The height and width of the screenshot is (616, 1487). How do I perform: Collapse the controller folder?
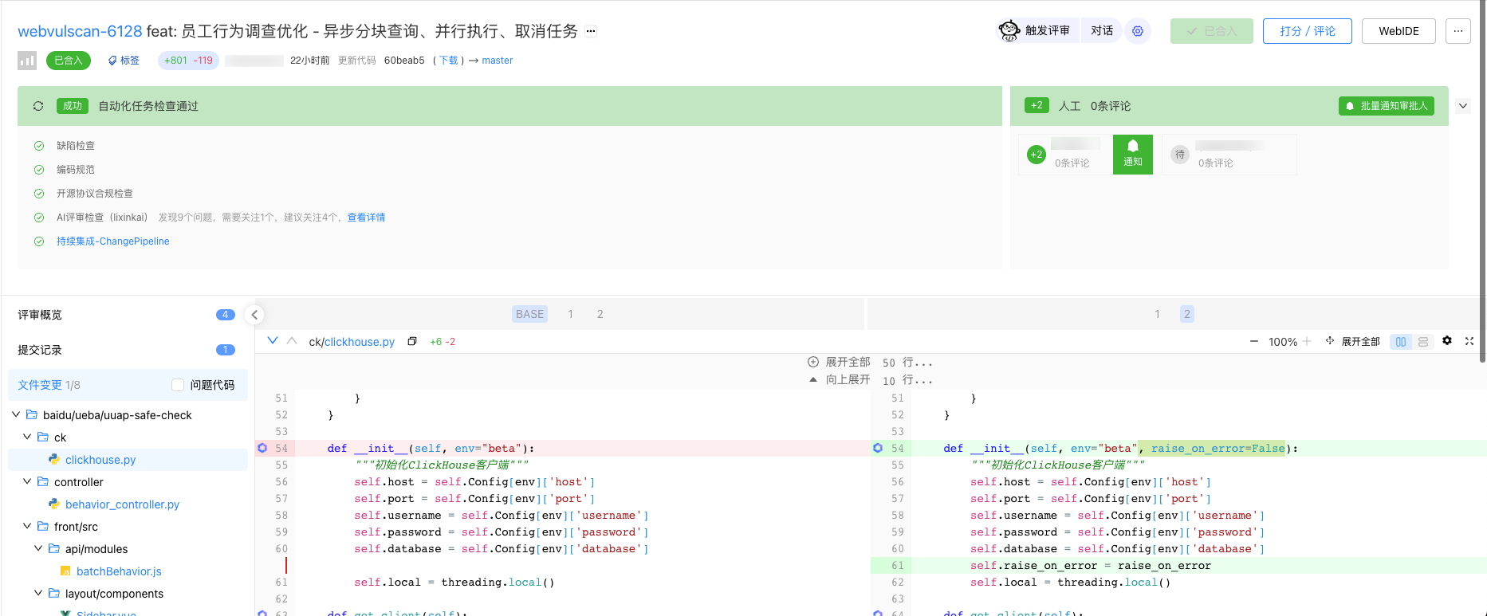pyautogui.click(x=27, y=481)
